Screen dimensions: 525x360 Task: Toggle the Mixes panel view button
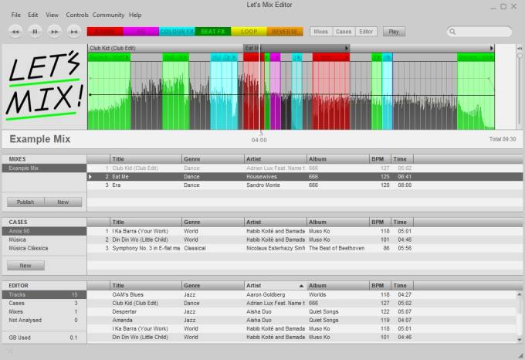[x=320, y=32]
